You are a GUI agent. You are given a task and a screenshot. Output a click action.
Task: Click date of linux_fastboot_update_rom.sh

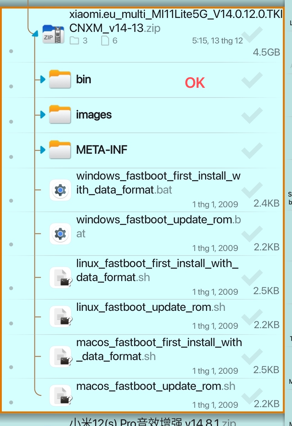(215, 326)
